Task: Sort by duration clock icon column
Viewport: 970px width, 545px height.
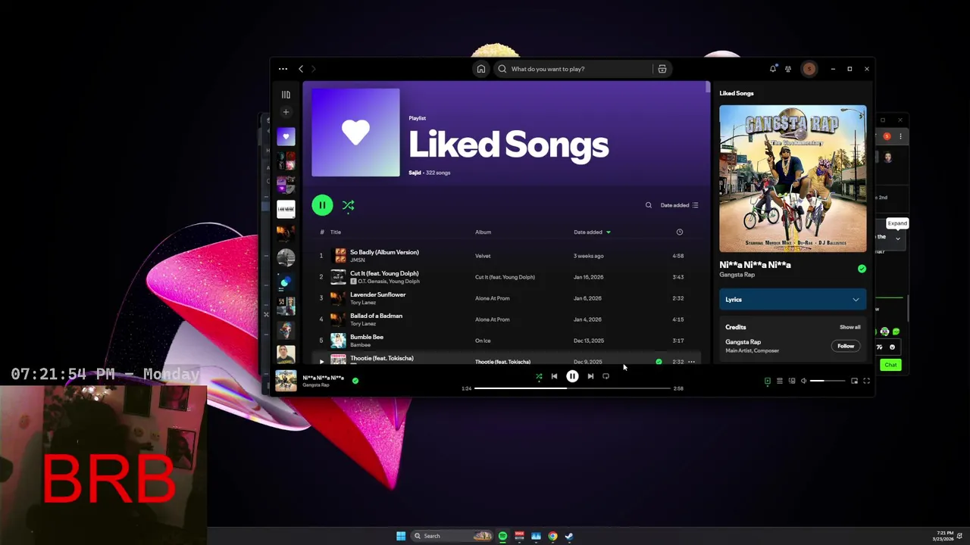Action: pos(680,232)
